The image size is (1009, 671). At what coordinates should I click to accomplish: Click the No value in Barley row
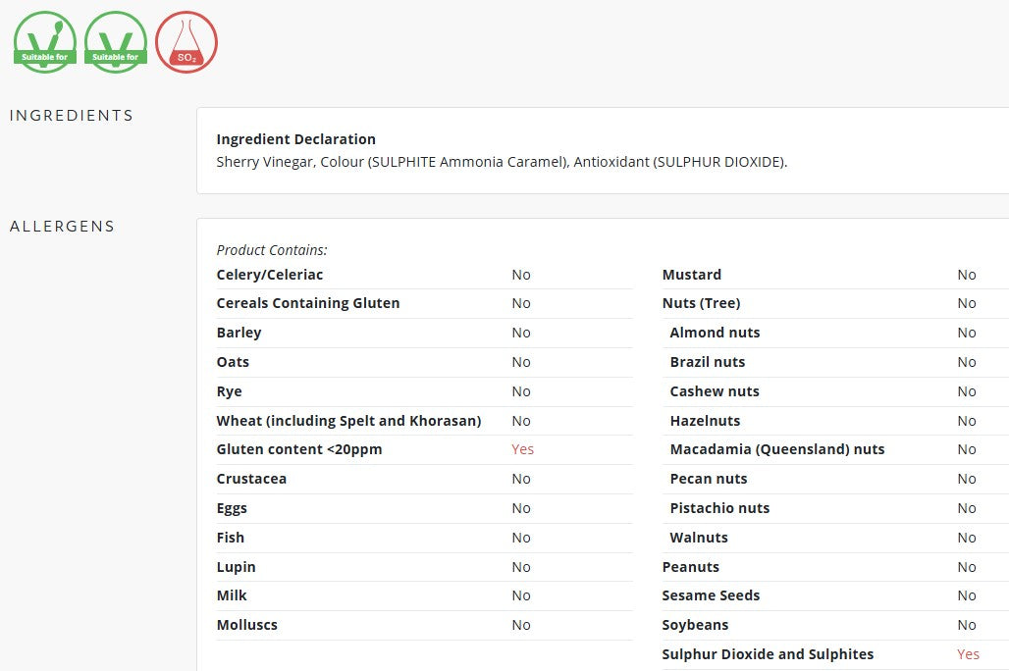coord(521,333)
